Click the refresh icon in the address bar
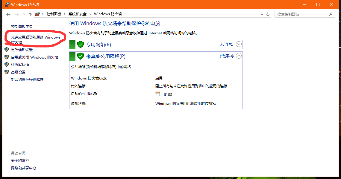 tap(268, 14)
